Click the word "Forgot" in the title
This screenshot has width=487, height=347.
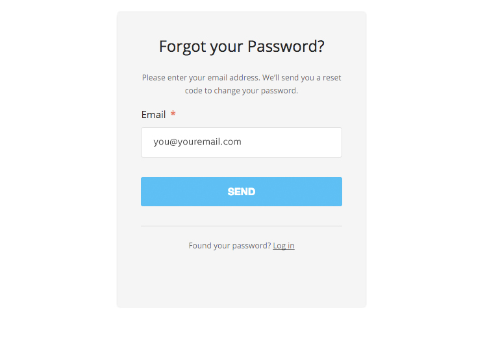pyautogui.click(x=182, y=47)
